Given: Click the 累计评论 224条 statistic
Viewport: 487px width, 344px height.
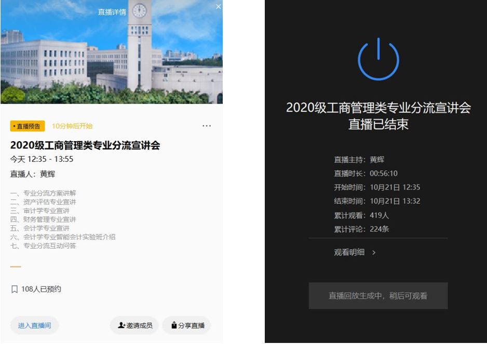Looking at the screenshot, I should point(361,229).
